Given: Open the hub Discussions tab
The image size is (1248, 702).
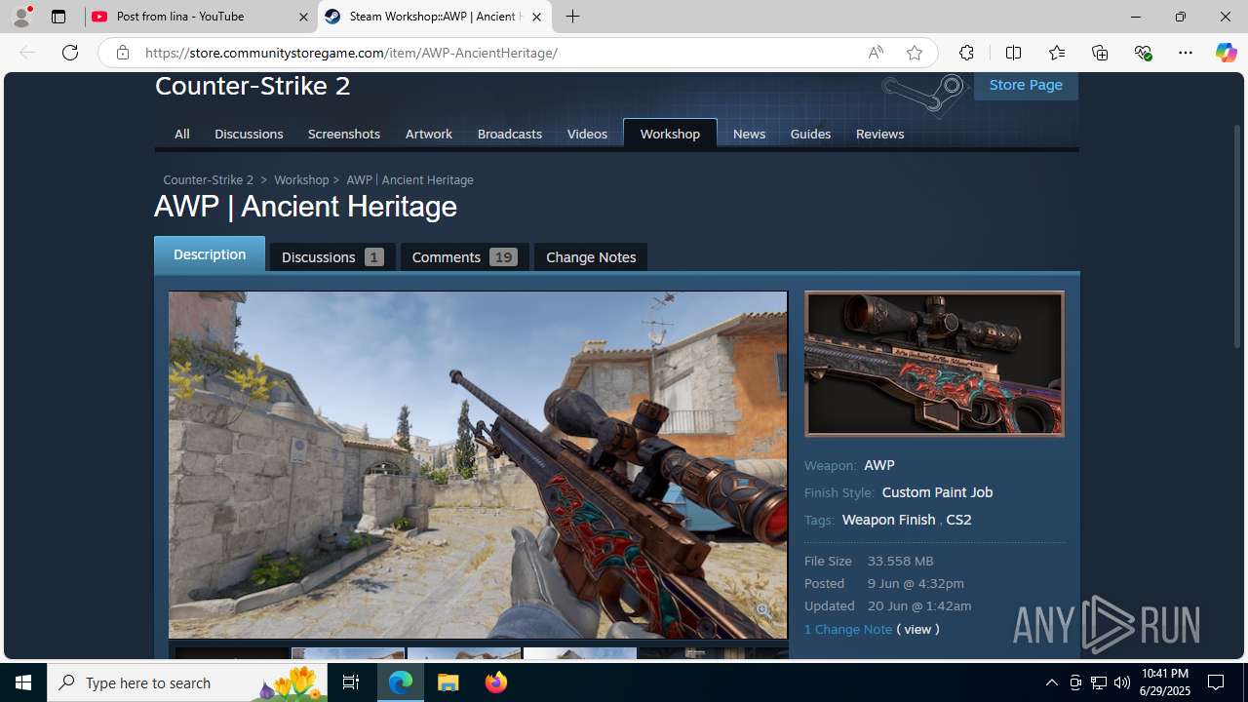Looking at the screenshot, I should coord(249,134).
